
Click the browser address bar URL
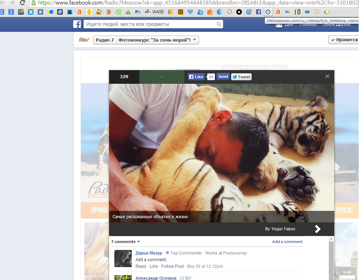(x=198, y=3)
